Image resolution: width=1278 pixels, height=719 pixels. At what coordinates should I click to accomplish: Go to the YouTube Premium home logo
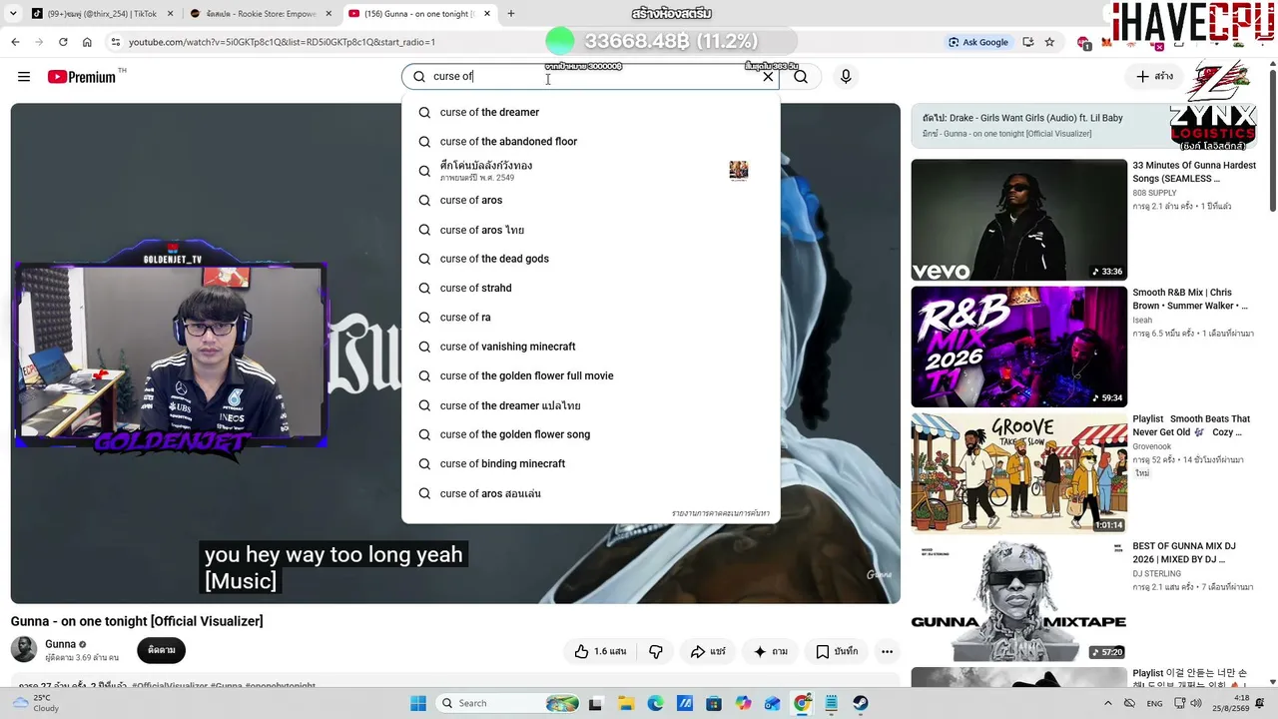click(x=82, y=77)
